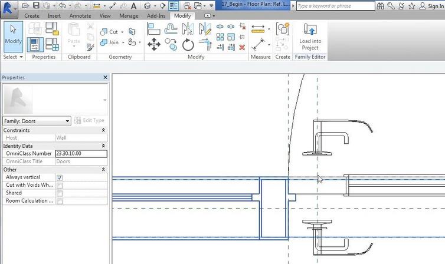The image size is (445, 264).
Task: Click the Aligned Dimension measure icon
Action: 258,45
